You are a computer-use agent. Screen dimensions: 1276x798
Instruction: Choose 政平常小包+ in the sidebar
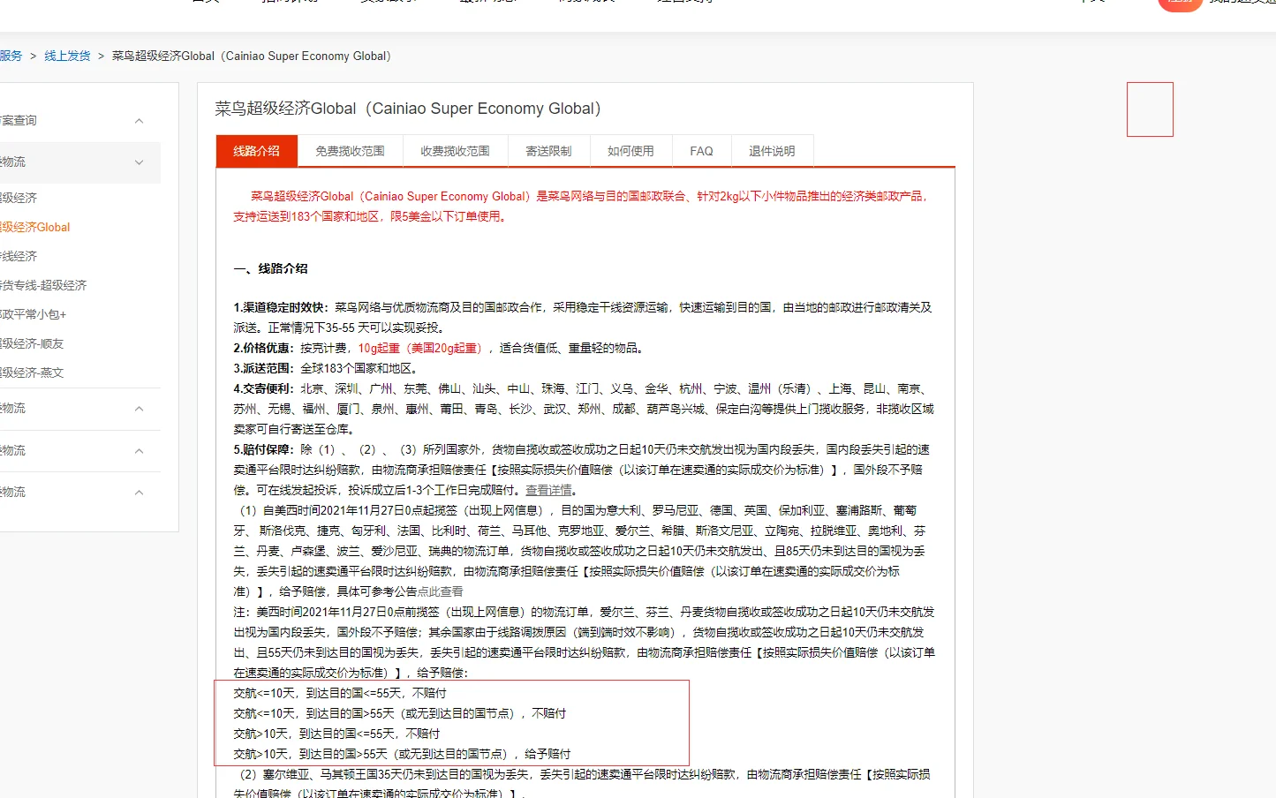coord(33,314)
